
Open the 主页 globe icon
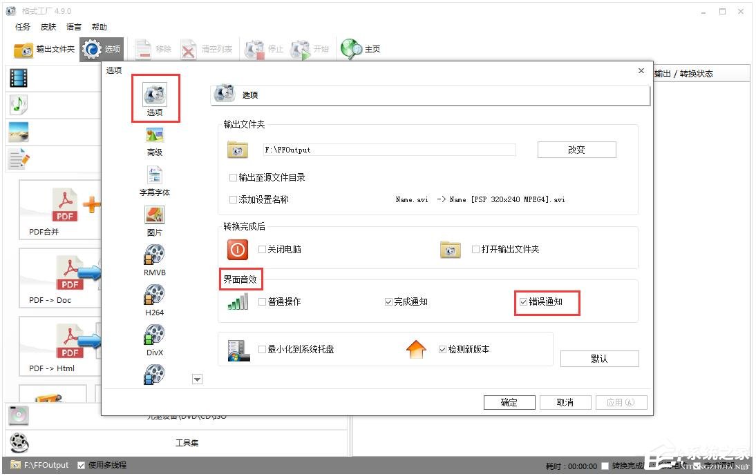click(x=351, y=49)
